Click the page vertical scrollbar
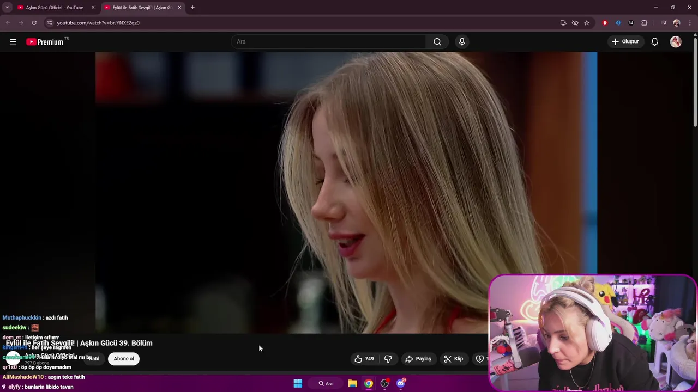This screenshot has width=698, height=392. (695, 82)
